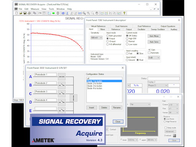
Task: Open the AC Gain 0 dB dropdown
Action: pyautogui.click(x=154, y=58)
